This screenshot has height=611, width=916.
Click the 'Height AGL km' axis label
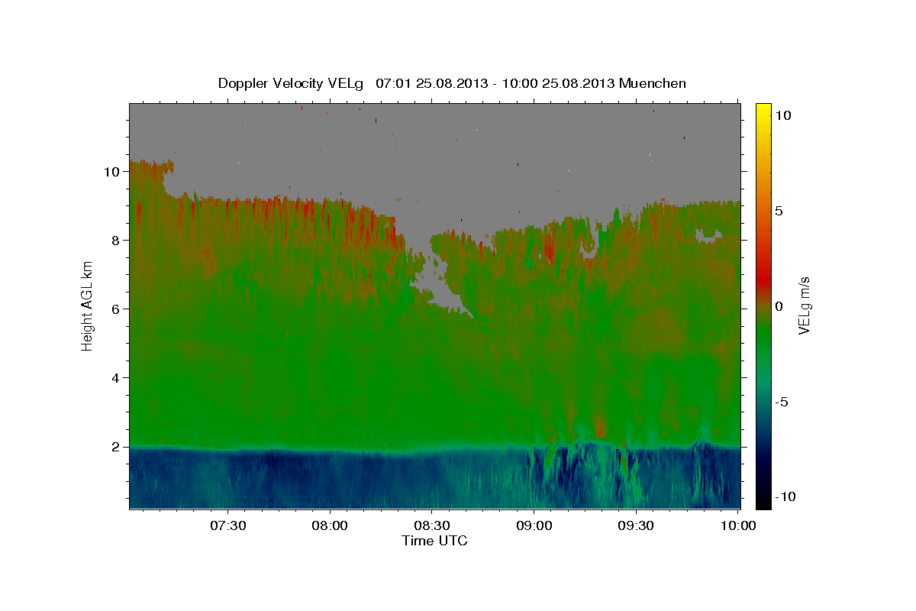(87, 305)
